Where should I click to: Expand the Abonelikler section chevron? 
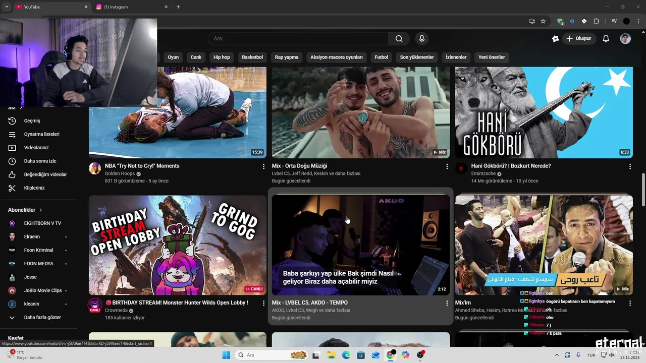pos(41,210)
